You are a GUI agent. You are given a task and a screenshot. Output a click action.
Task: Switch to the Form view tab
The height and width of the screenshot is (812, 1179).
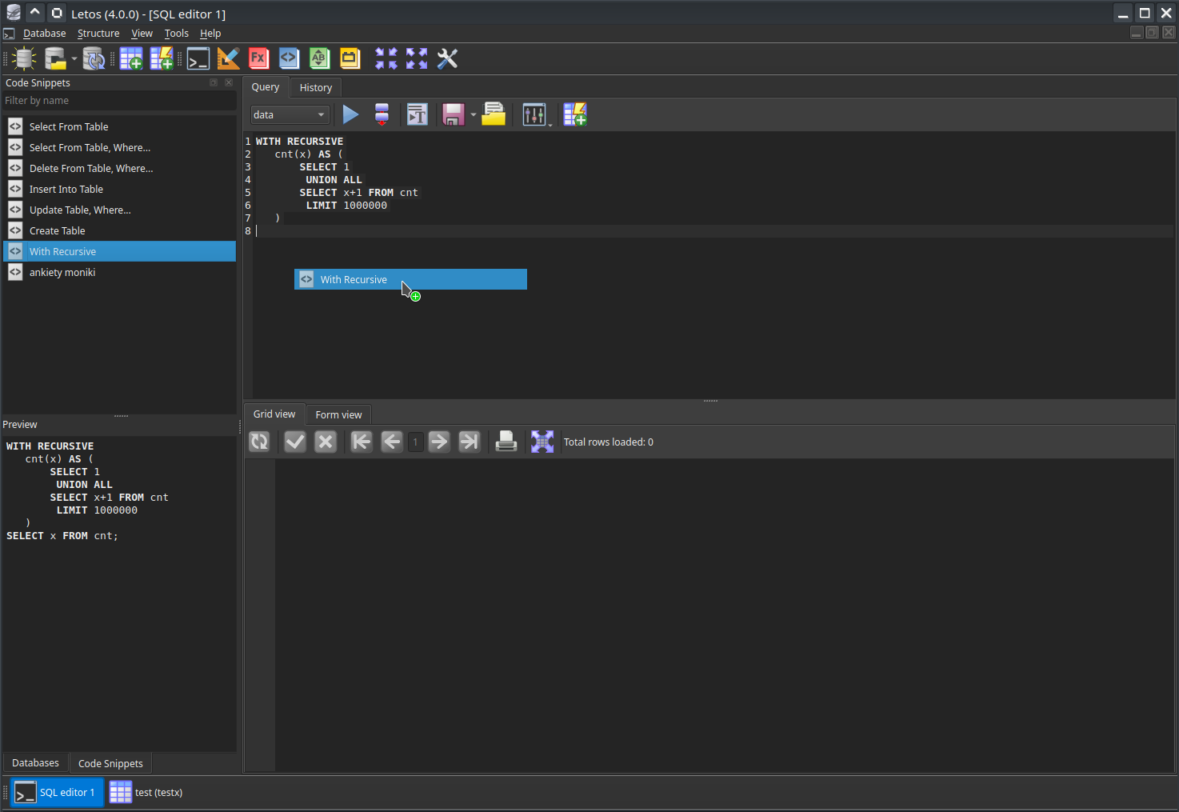click(x=338, y=414)
